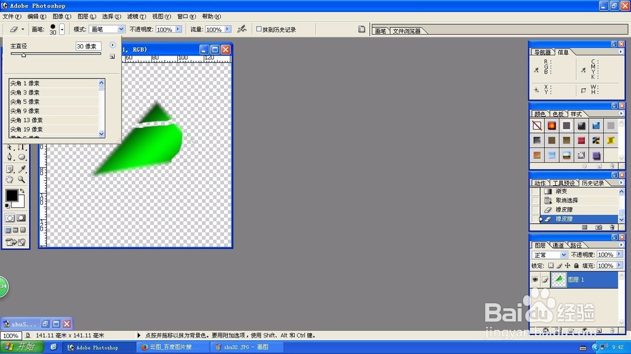Open brush picker flyout menu arrow
Screen dimensions: 631x354
click(112, 45)
